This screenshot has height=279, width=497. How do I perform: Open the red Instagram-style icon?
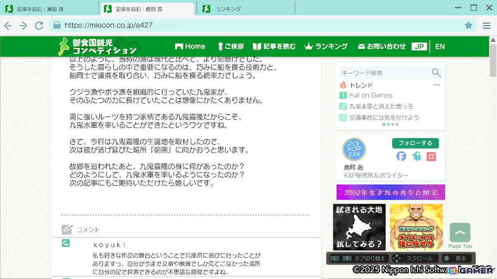[x=431, y=156]
